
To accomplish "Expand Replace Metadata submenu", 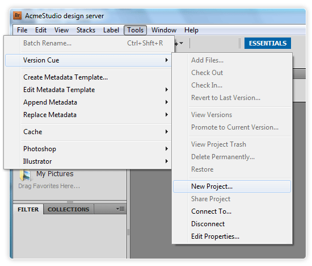I will click(x=88, y=115).
